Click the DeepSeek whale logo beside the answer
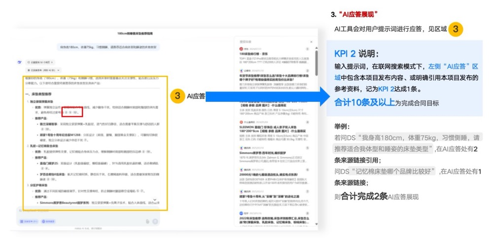 [x=20, y=62]
